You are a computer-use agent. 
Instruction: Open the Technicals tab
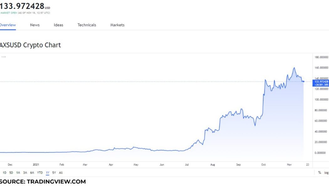point(86,25)
